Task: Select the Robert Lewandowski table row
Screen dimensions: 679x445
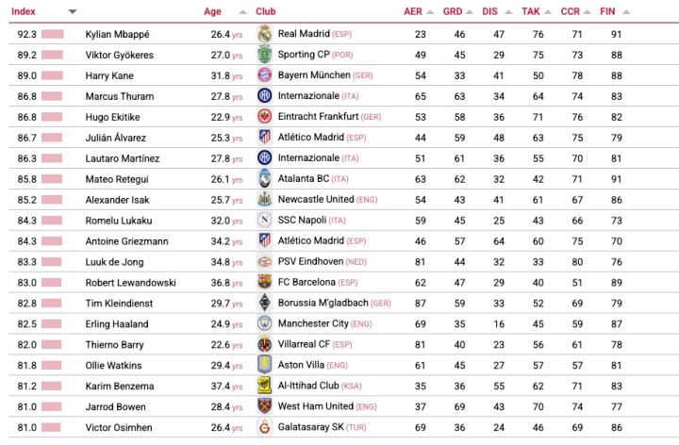Action: 377,282
